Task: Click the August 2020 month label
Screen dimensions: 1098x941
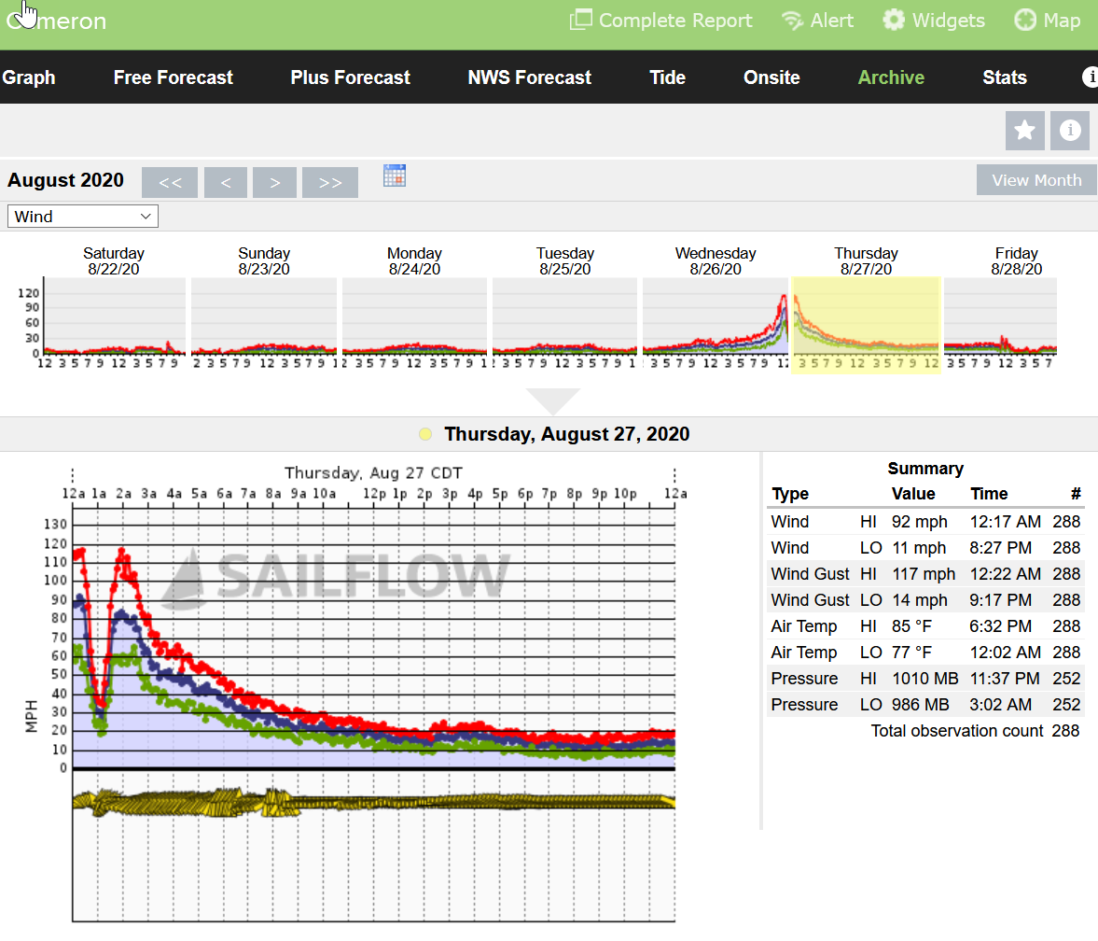Action: 66,180
